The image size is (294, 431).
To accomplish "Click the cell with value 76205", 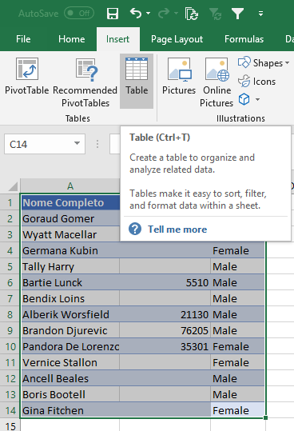I will pos(165,330).
